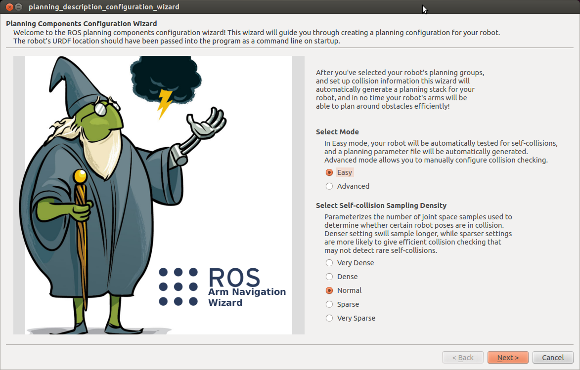Click the title bar minimize button

pyautogui.click(x=18, y=7)
